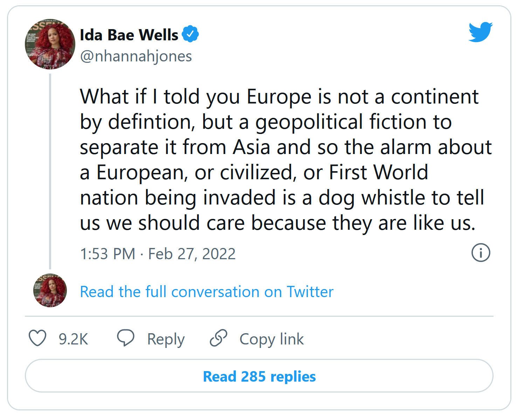The image size is (517, 416).
Task: Visit the @nhannahjones handle
Action: coord(136,56)
